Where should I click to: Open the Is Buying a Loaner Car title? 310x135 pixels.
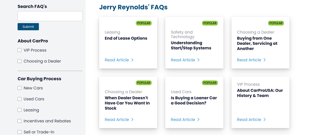pyautogui.click(x=194, y=100)
